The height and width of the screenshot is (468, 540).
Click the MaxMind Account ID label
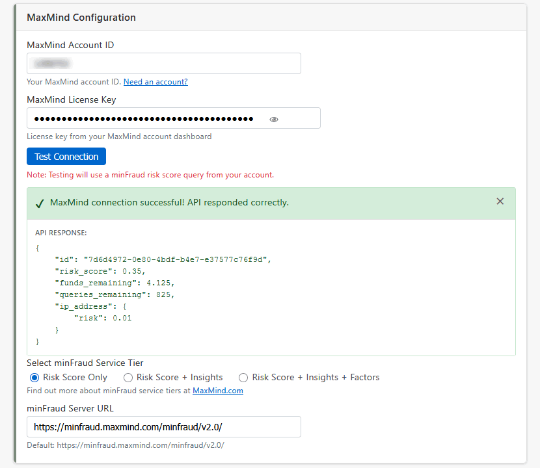click(x=70, y=45)
